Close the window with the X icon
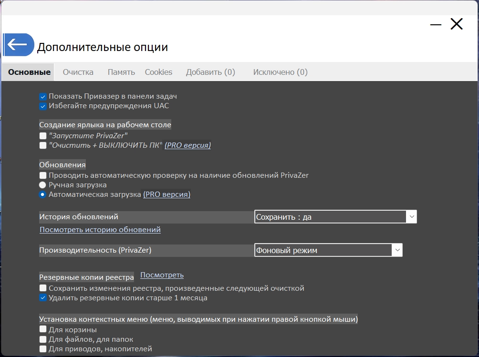Viewport: 479px width, 357px height. [x=457, y=24]
